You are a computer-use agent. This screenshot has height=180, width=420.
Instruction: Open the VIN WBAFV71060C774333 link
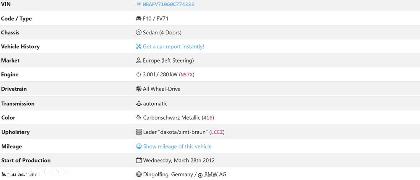coord(168,4)
